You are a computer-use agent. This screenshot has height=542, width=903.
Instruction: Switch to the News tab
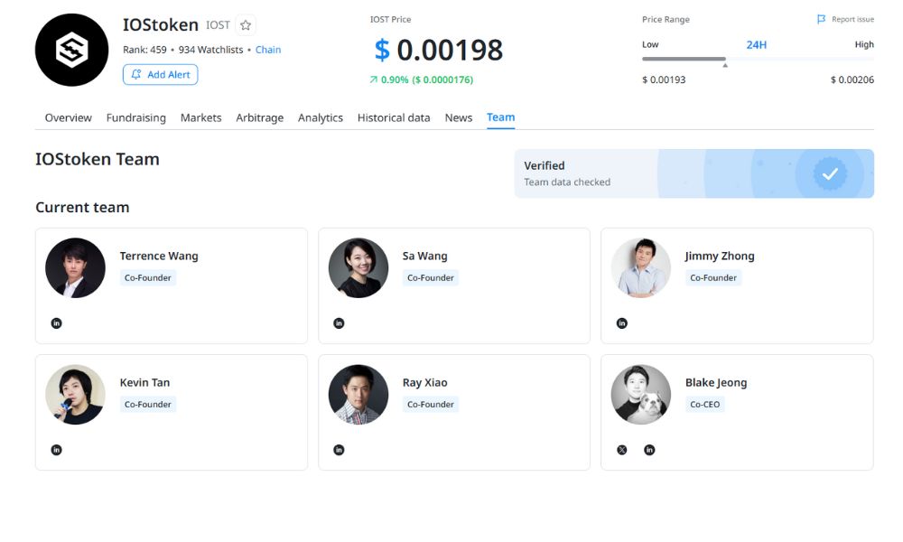458,117
